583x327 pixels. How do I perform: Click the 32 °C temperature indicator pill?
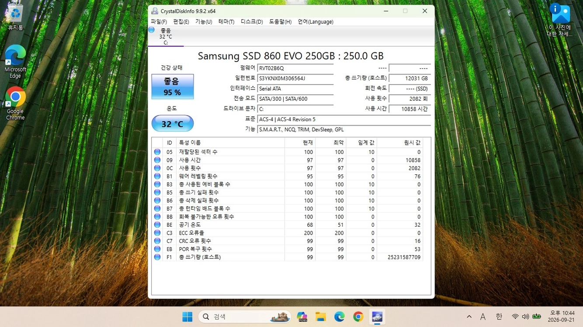pyautogui.click(x=173, y=123)
